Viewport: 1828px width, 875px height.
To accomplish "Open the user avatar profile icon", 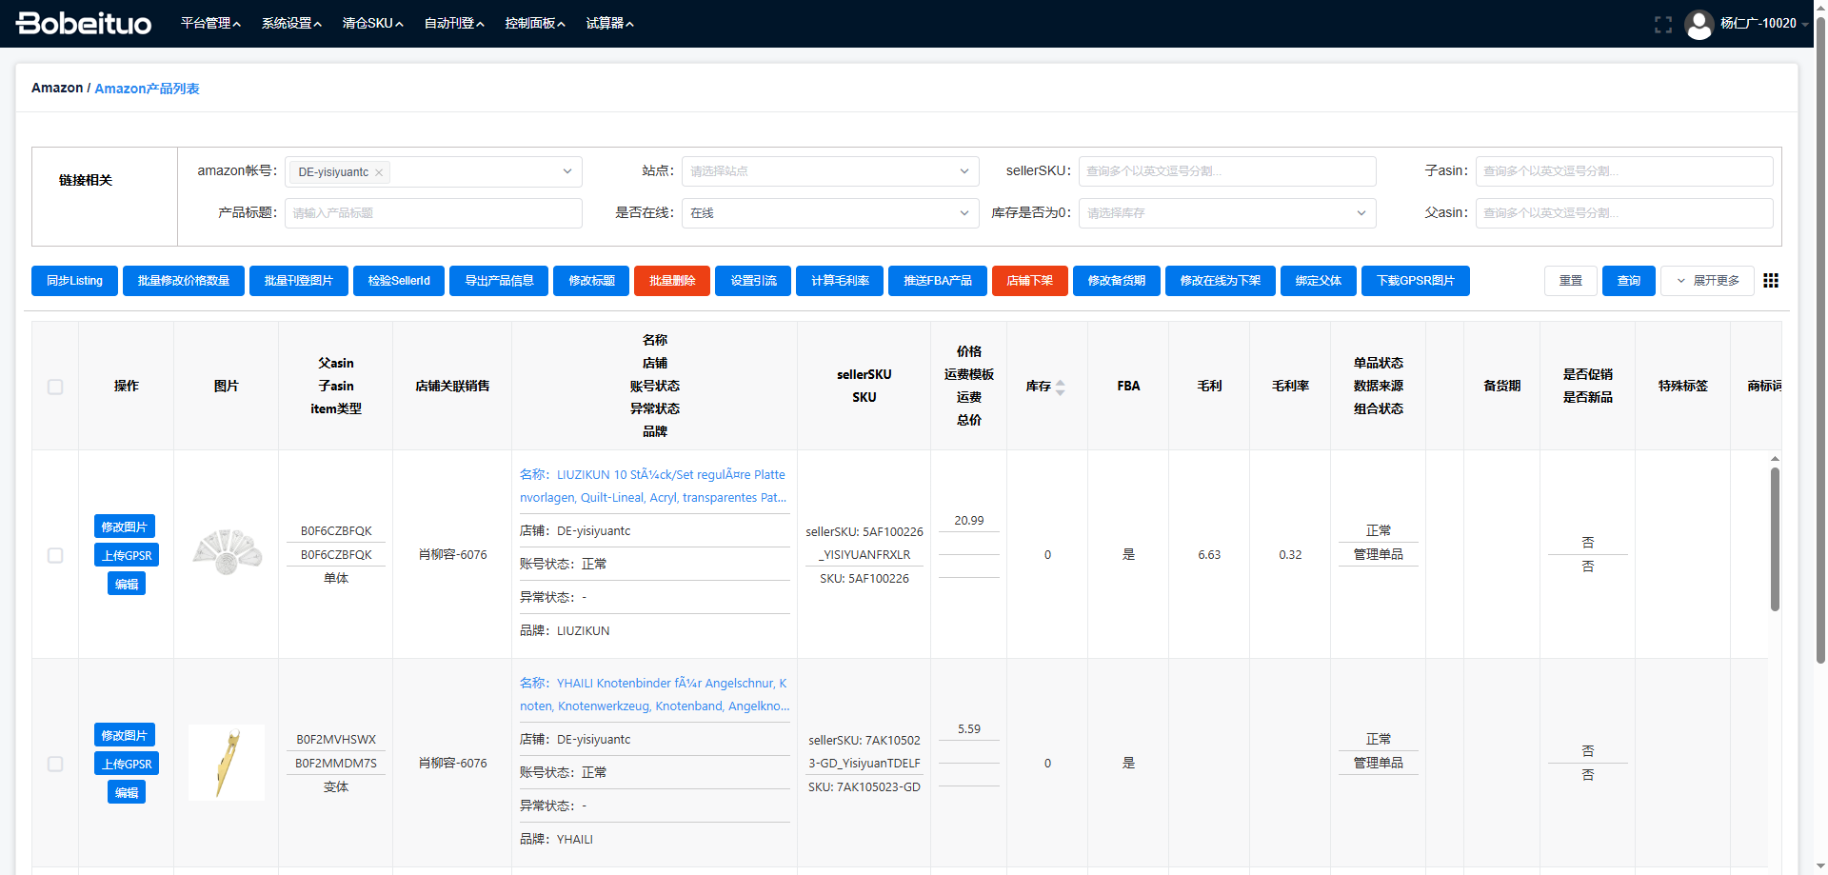I will coord(1699,25).
